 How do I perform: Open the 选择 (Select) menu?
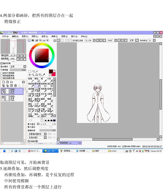tap(45, 36)
